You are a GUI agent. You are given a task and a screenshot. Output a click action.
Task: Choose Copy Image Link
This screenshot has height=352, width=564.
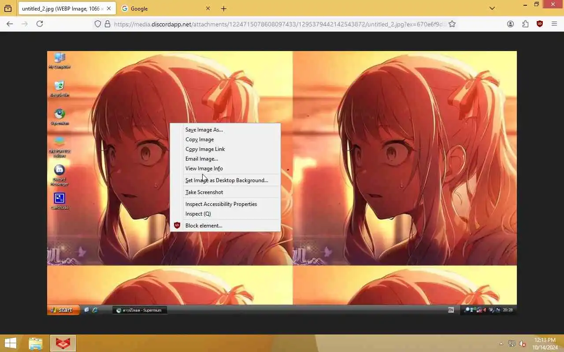click(x=225, y=149)
